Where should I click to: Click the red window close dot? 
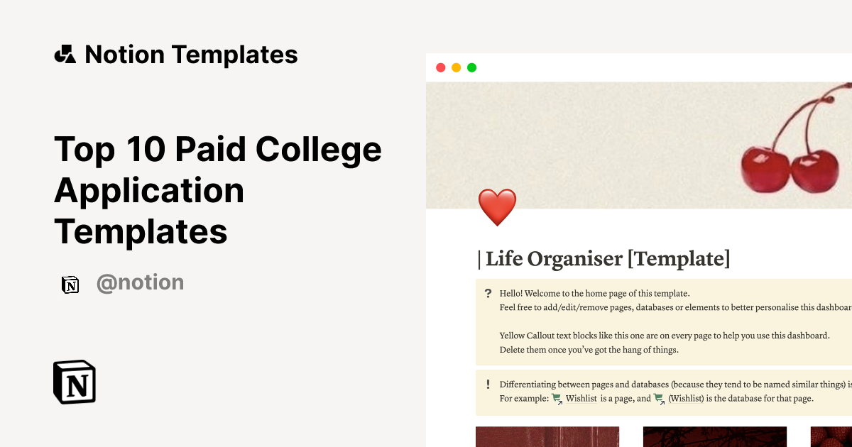(x=441, y=67)
